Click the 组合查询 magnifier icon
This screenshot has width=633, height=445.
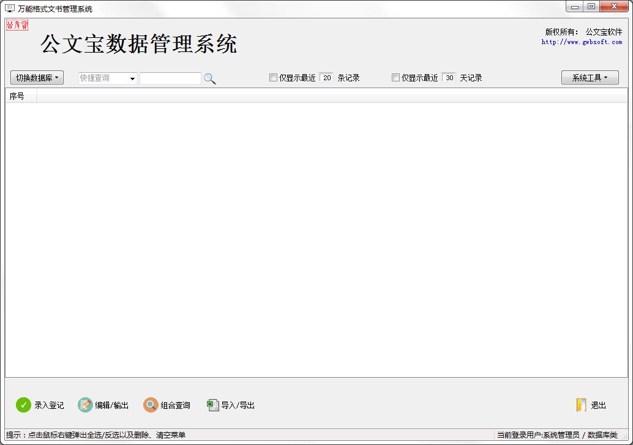[151, 405]
